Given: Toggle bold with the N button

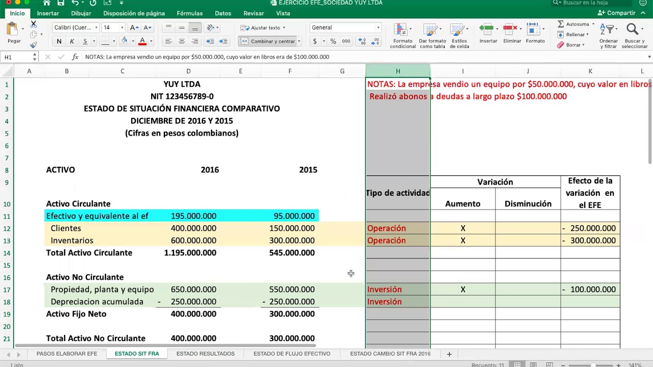Looking at the screenshot, I should click(x=59, y=41).
